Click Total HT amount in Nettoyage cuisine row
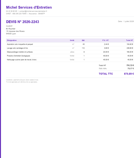This screenshot has width=140, height=158. [130, 60]
